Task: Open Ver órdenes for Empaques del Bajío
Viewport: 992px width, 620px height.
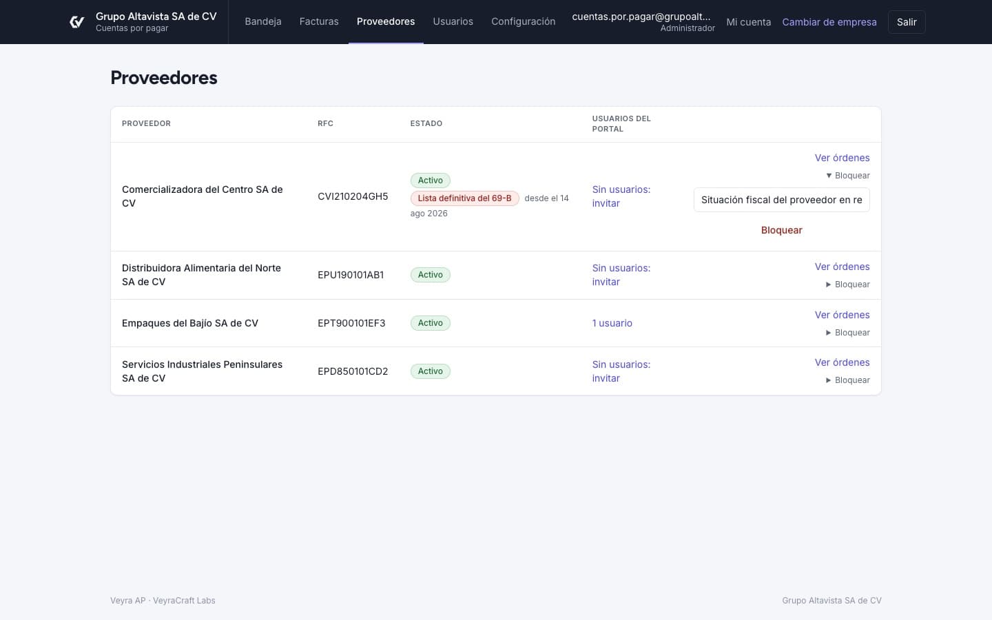Action: coord(842,315)
